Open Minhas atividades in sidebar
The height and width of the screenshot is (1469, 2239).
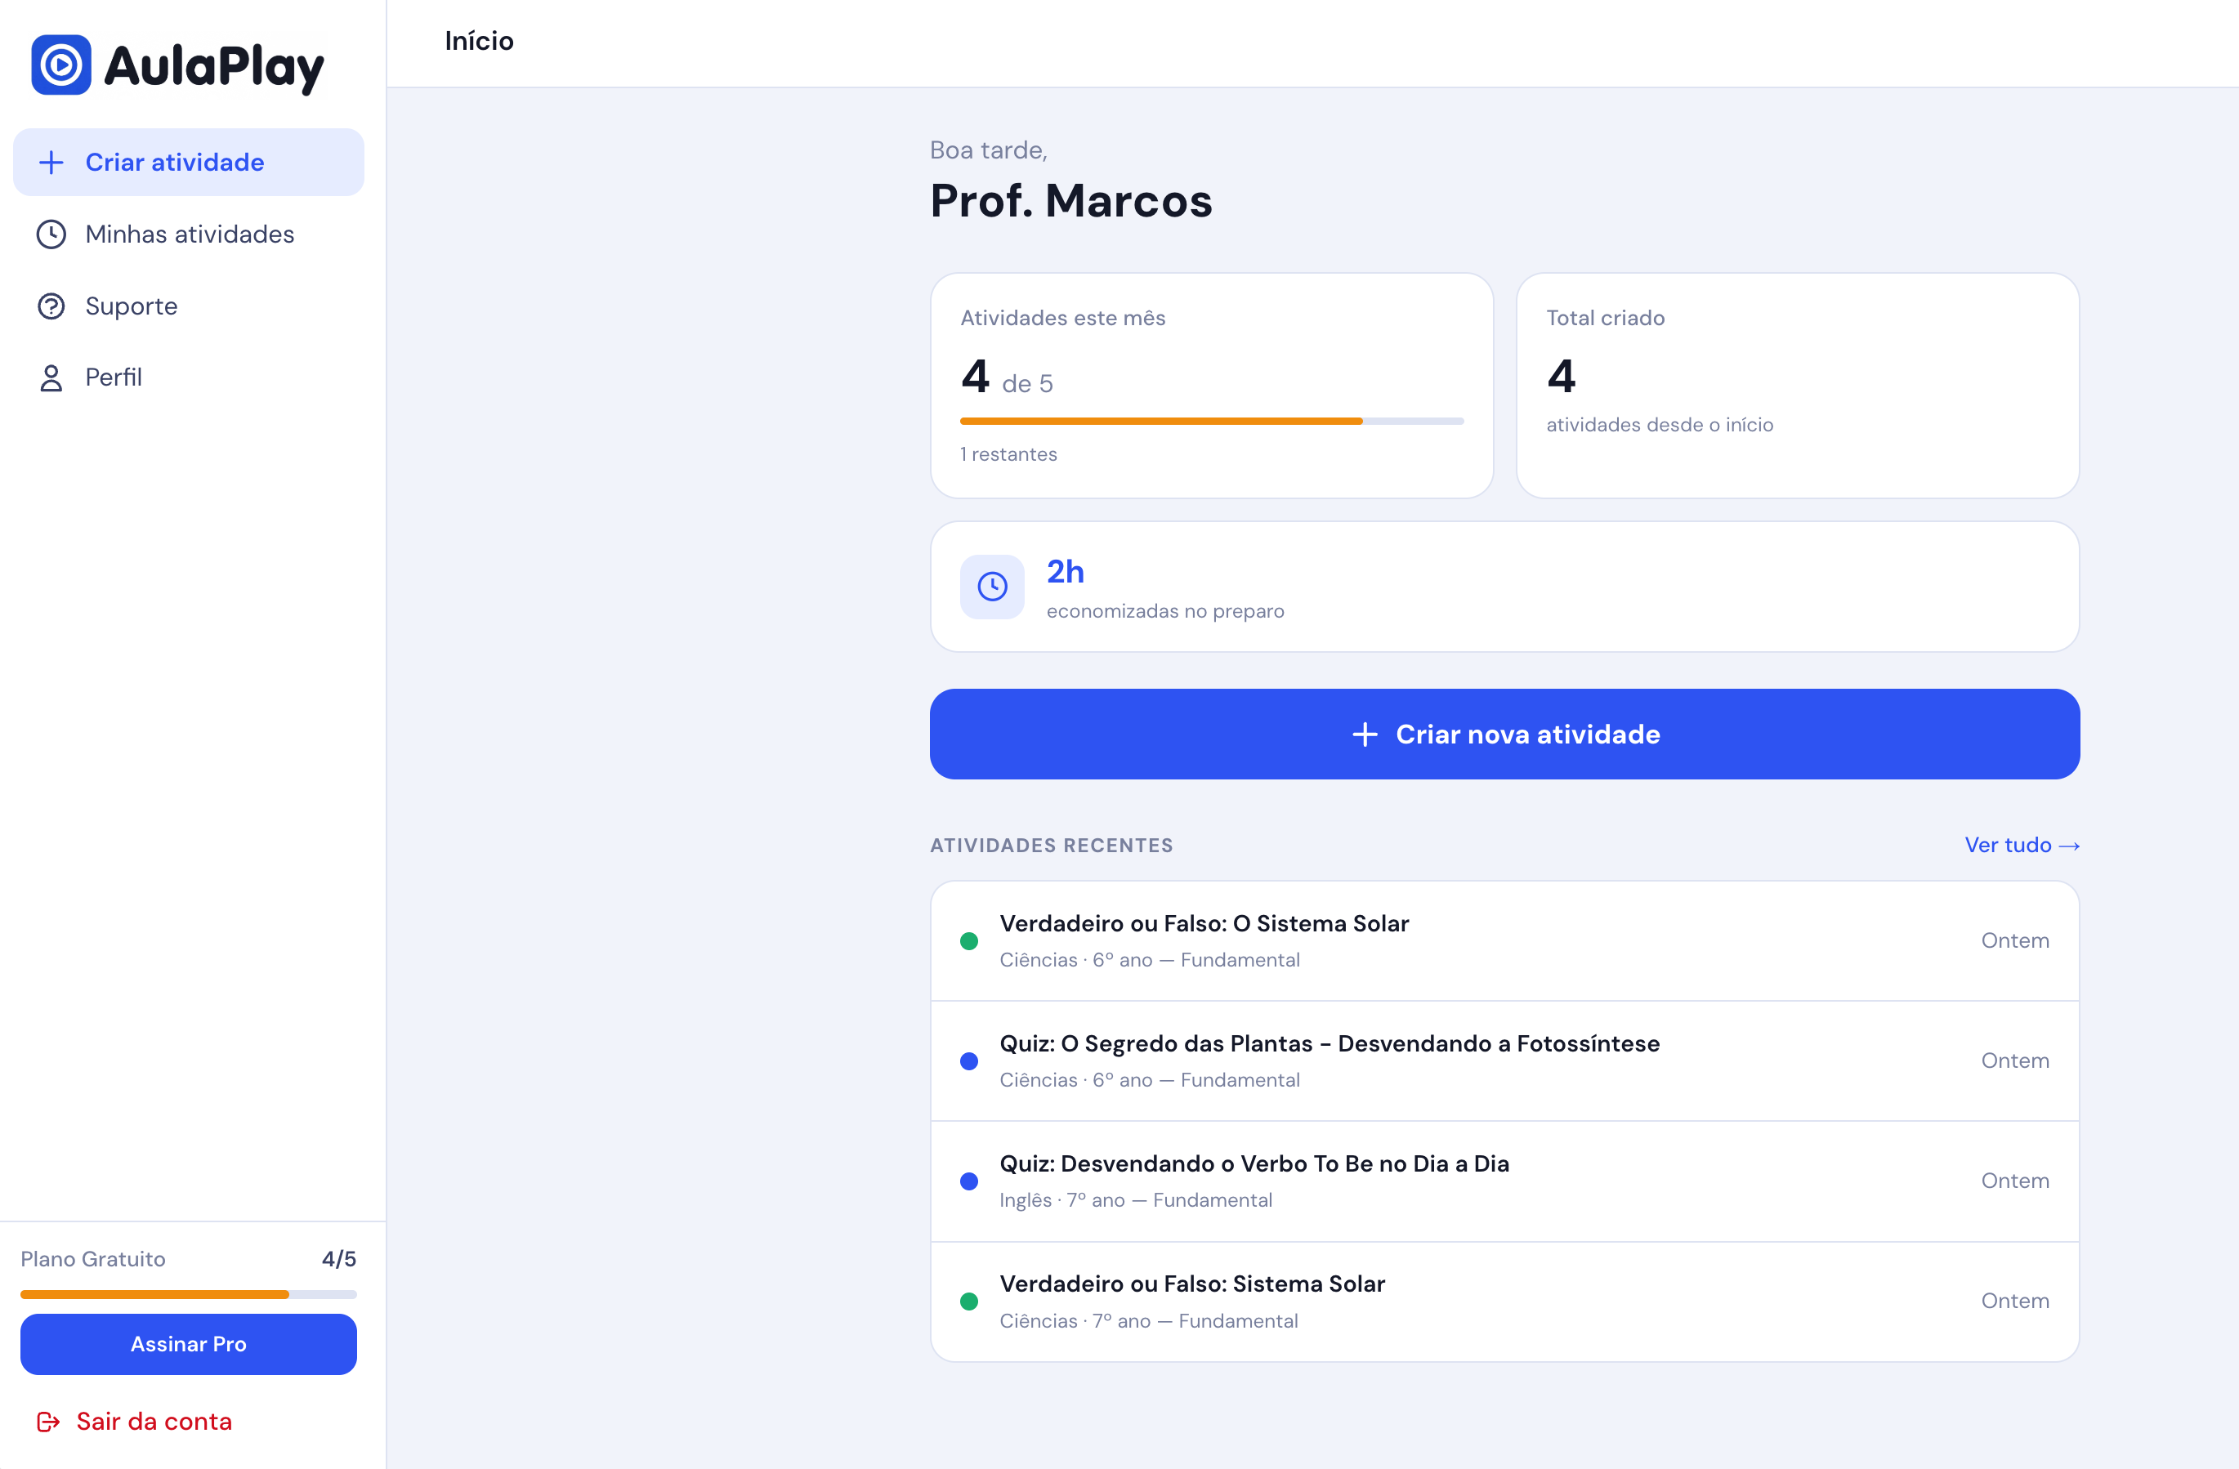point(189,234)
